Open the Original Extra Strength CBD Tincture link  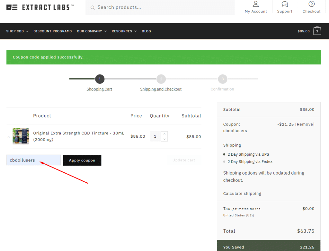pyautogui.click(x=79, y=136)
